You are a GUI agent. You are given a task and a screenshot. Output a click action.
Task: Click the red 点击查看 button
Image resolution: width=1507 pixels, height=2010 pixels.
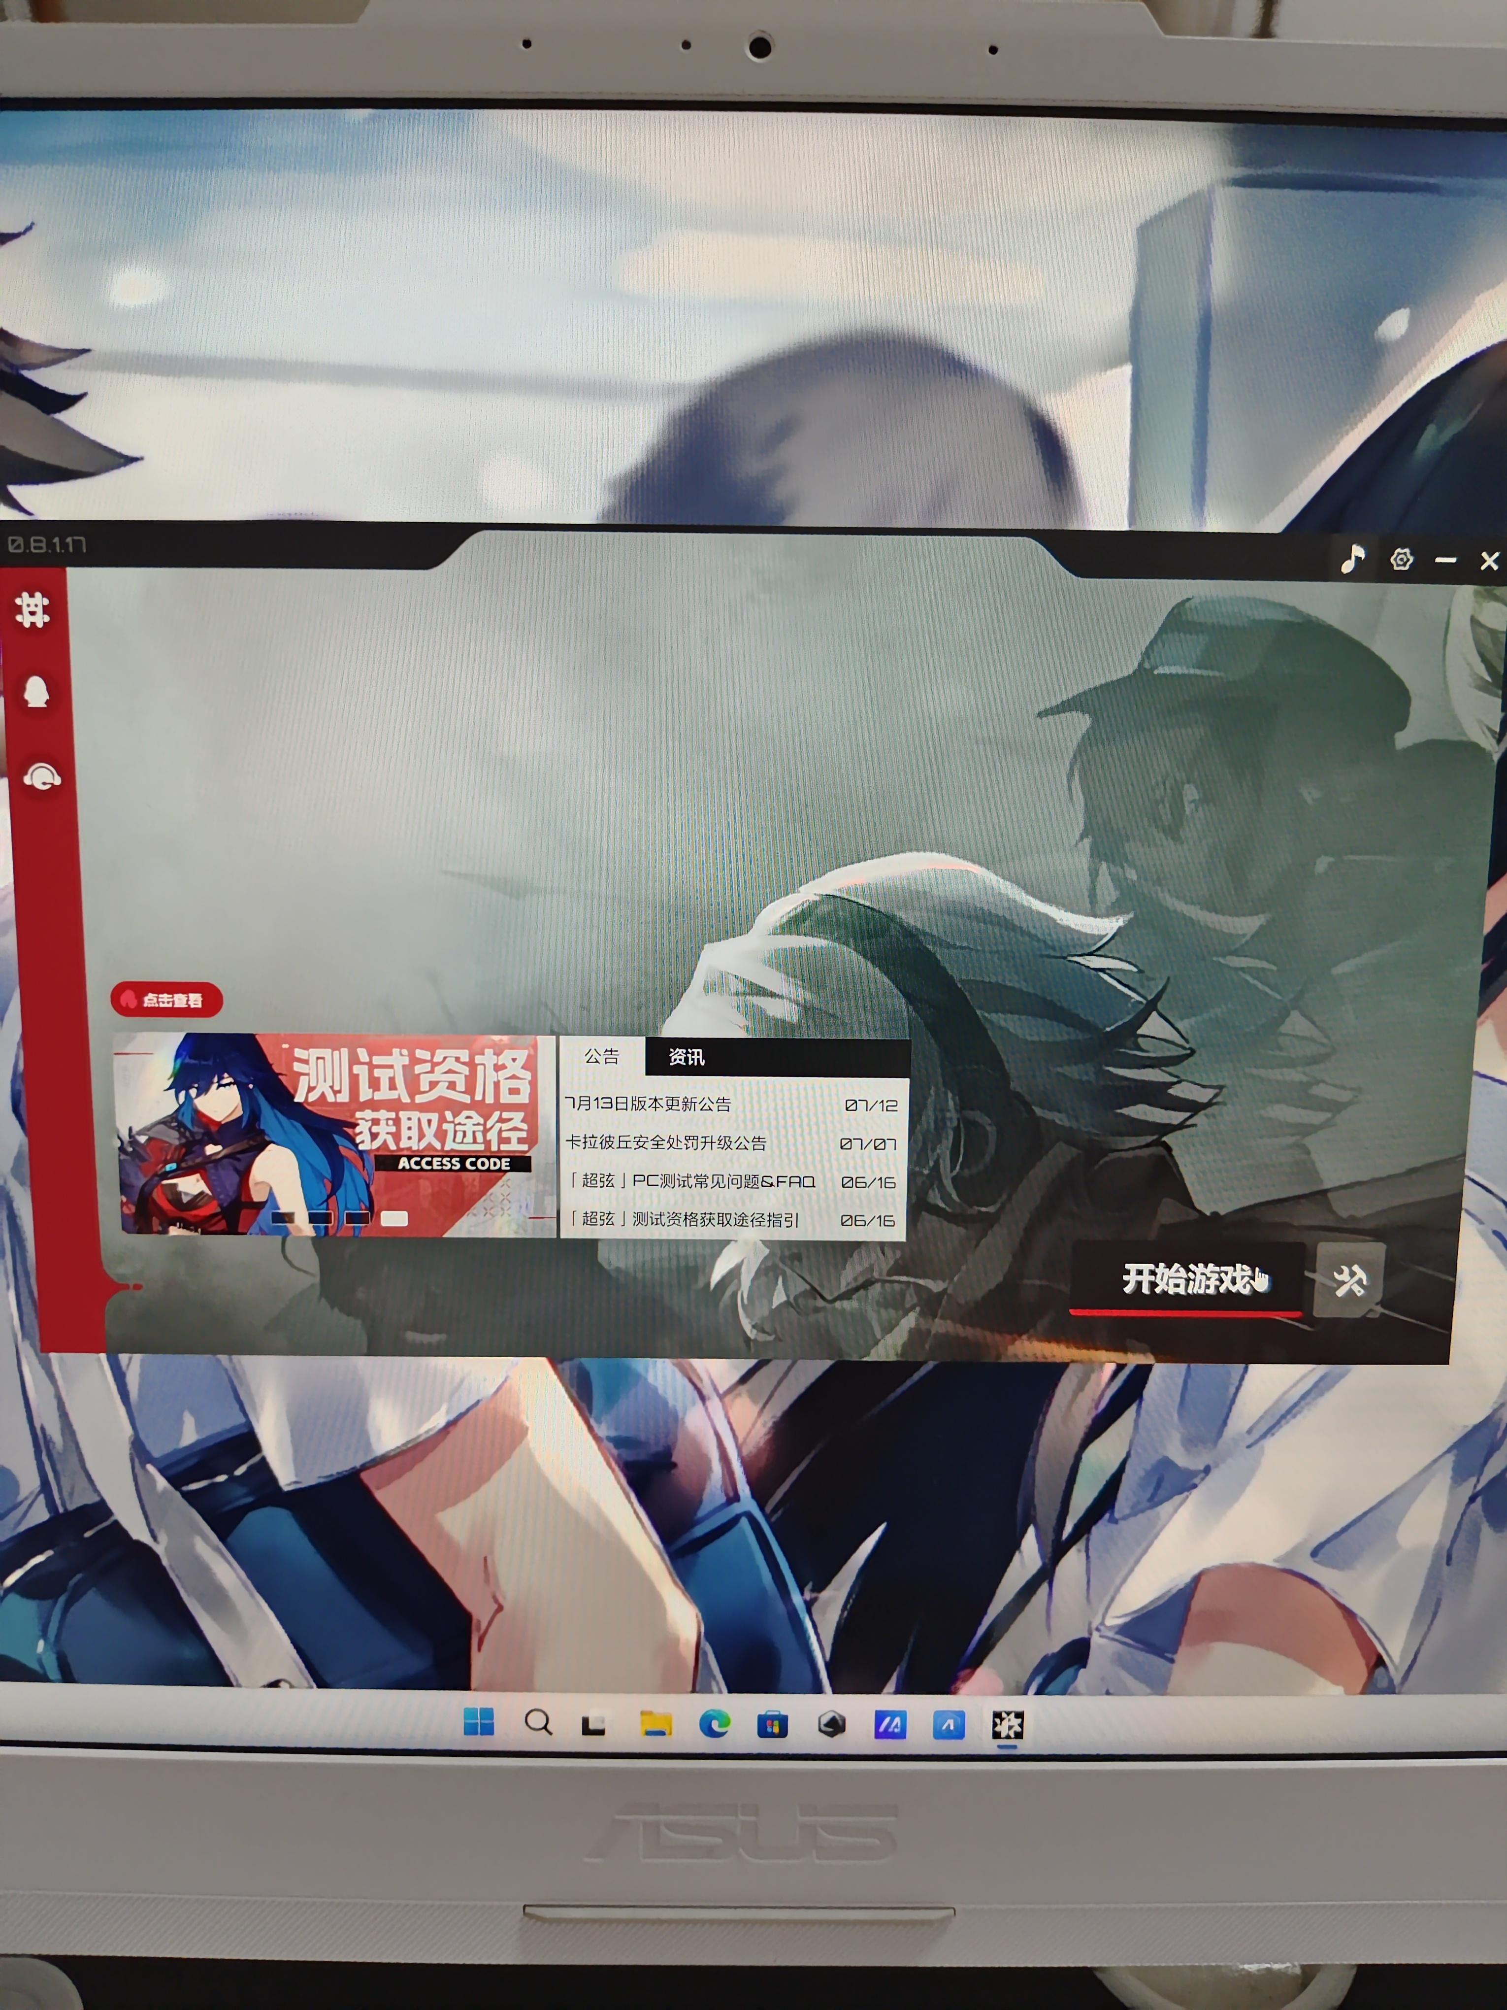coord(166,1000)
